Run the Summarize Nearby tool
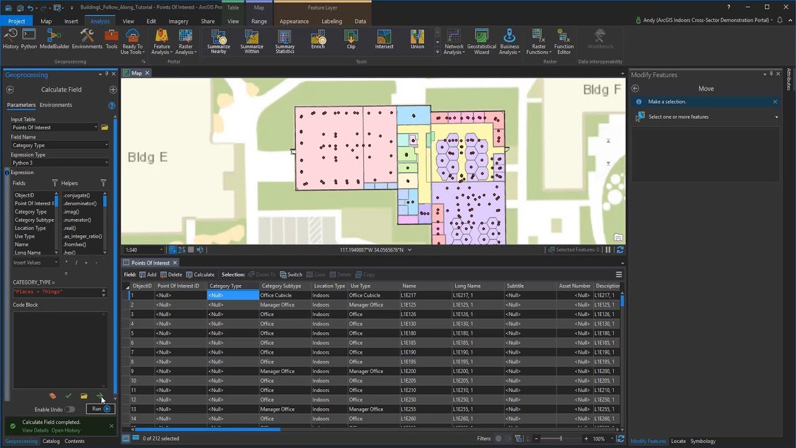The height and width of the screenshot is (448, 796). click(x=218, y=42)
